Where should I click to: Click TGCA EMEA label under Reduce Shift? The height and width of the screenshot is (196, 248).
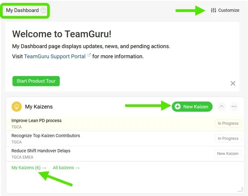(x=22, y=157)
